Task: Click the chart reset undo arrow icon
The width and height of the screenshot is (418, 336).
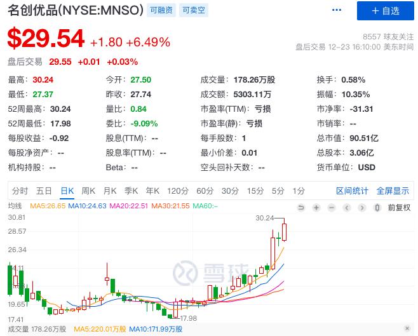Action: (x=301, y=207)
